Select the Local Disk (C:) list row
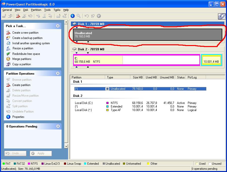Screen dimensions: 227x172 point(140,103)
